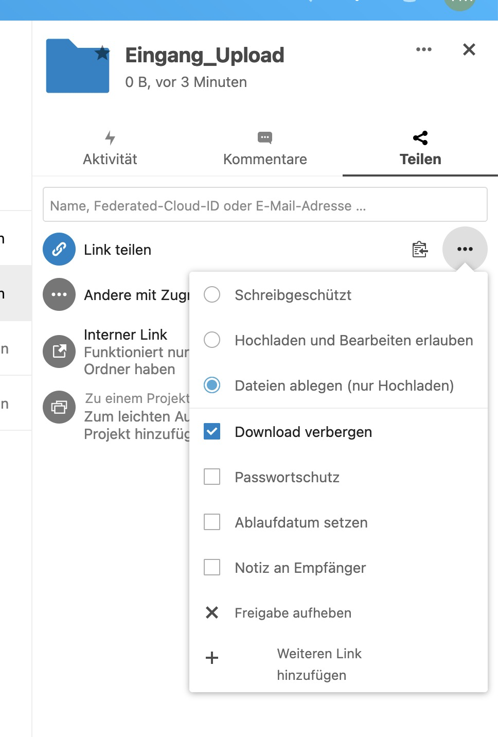The width and height of the screenshot is (498, 737).
Task: Uncheck Download verbergen checkbox
Action: click(212, 432)
